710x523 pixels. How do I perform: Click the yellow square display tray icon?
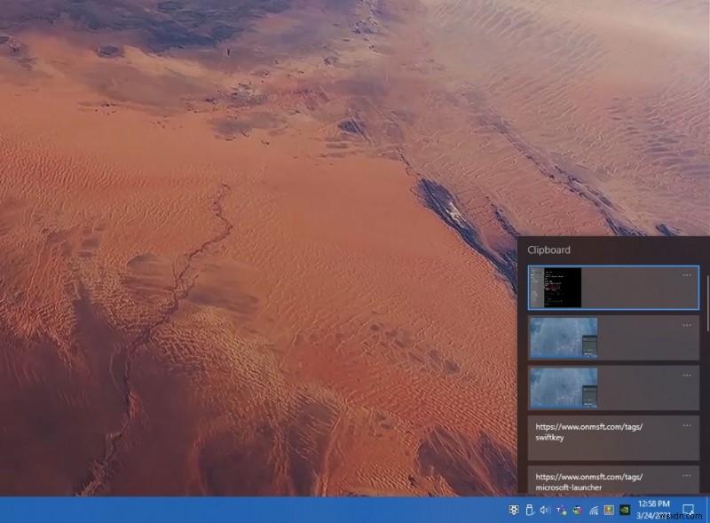click(609, 509)
